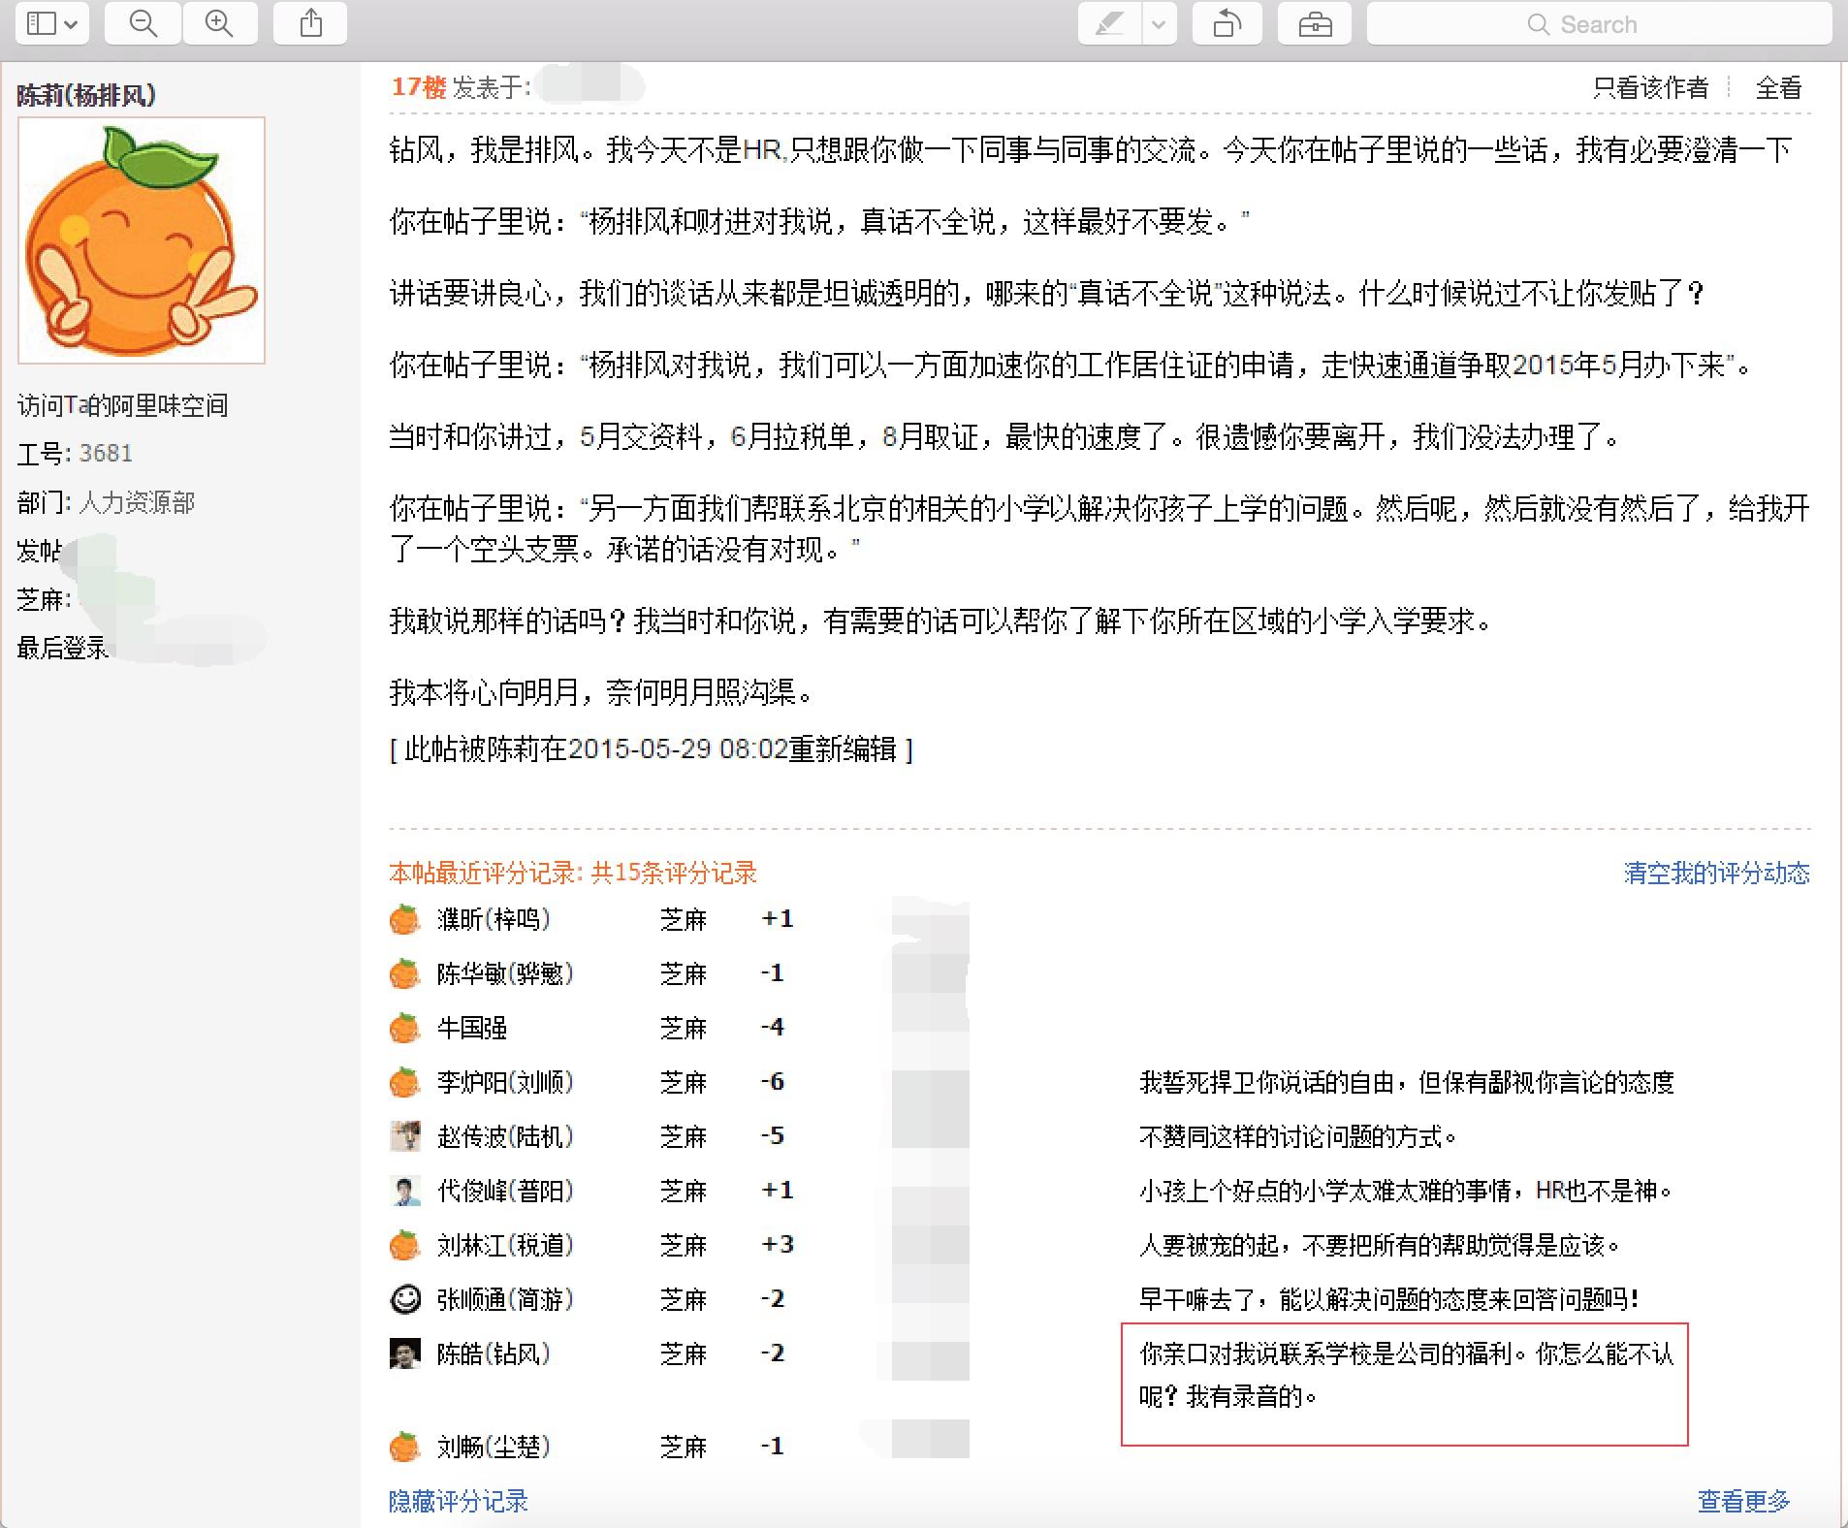Toggle 只看该作者 filter
Viewport: 1848px width, 1528px height.
tap(1650, 88)
